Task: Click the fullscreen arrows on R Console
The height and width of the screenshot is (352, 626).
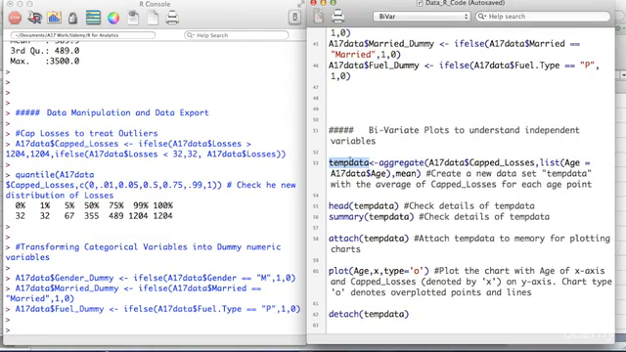Action: (x=300, y=4)
